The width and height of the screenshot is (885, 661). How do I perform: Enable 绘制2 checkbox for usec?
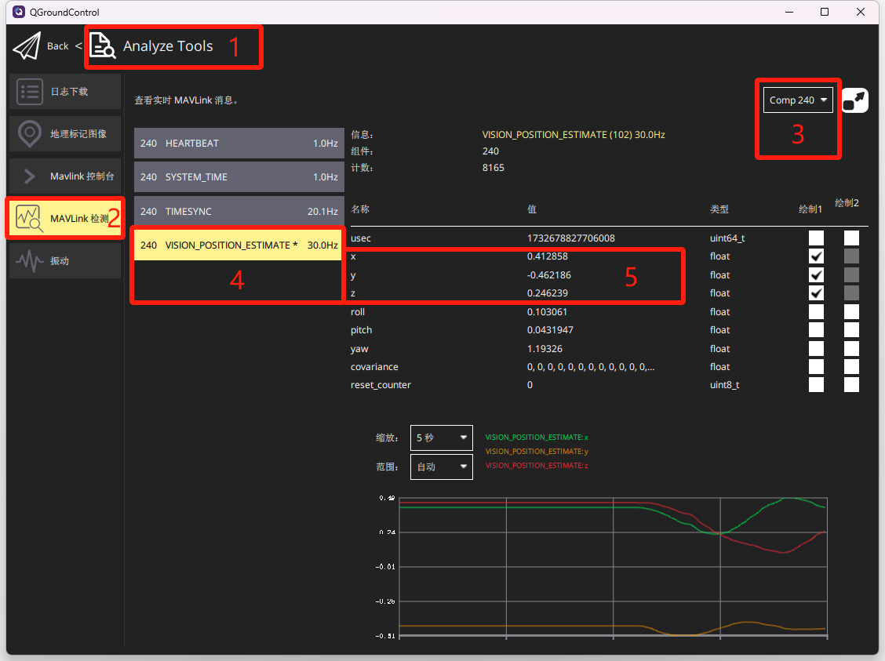tap(851, 238)
